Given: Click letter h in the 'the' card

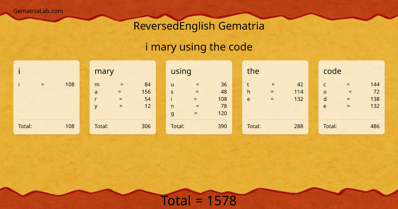Looking at the screenshot, I should pyautogui.click(x=249, y=92).
